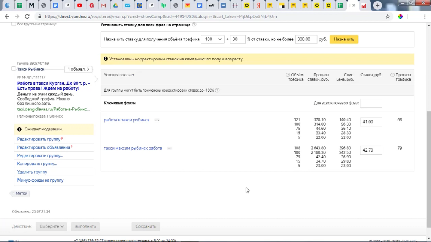
Task: Bookmark this page with star icon
Action: [x=388, y=16]
